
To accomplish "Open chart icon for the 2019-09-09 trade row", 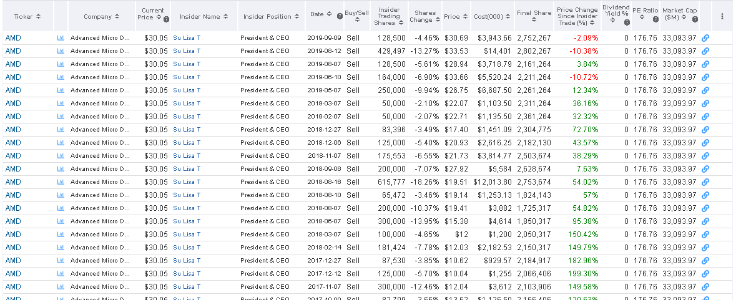I will coord(61,38).
